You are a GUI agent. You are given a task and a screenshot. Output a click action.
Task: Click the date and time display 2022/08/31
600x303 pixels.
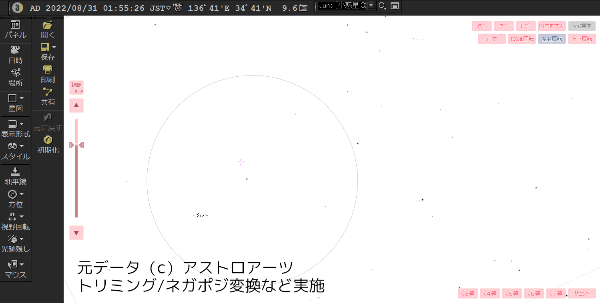(87, 8)
